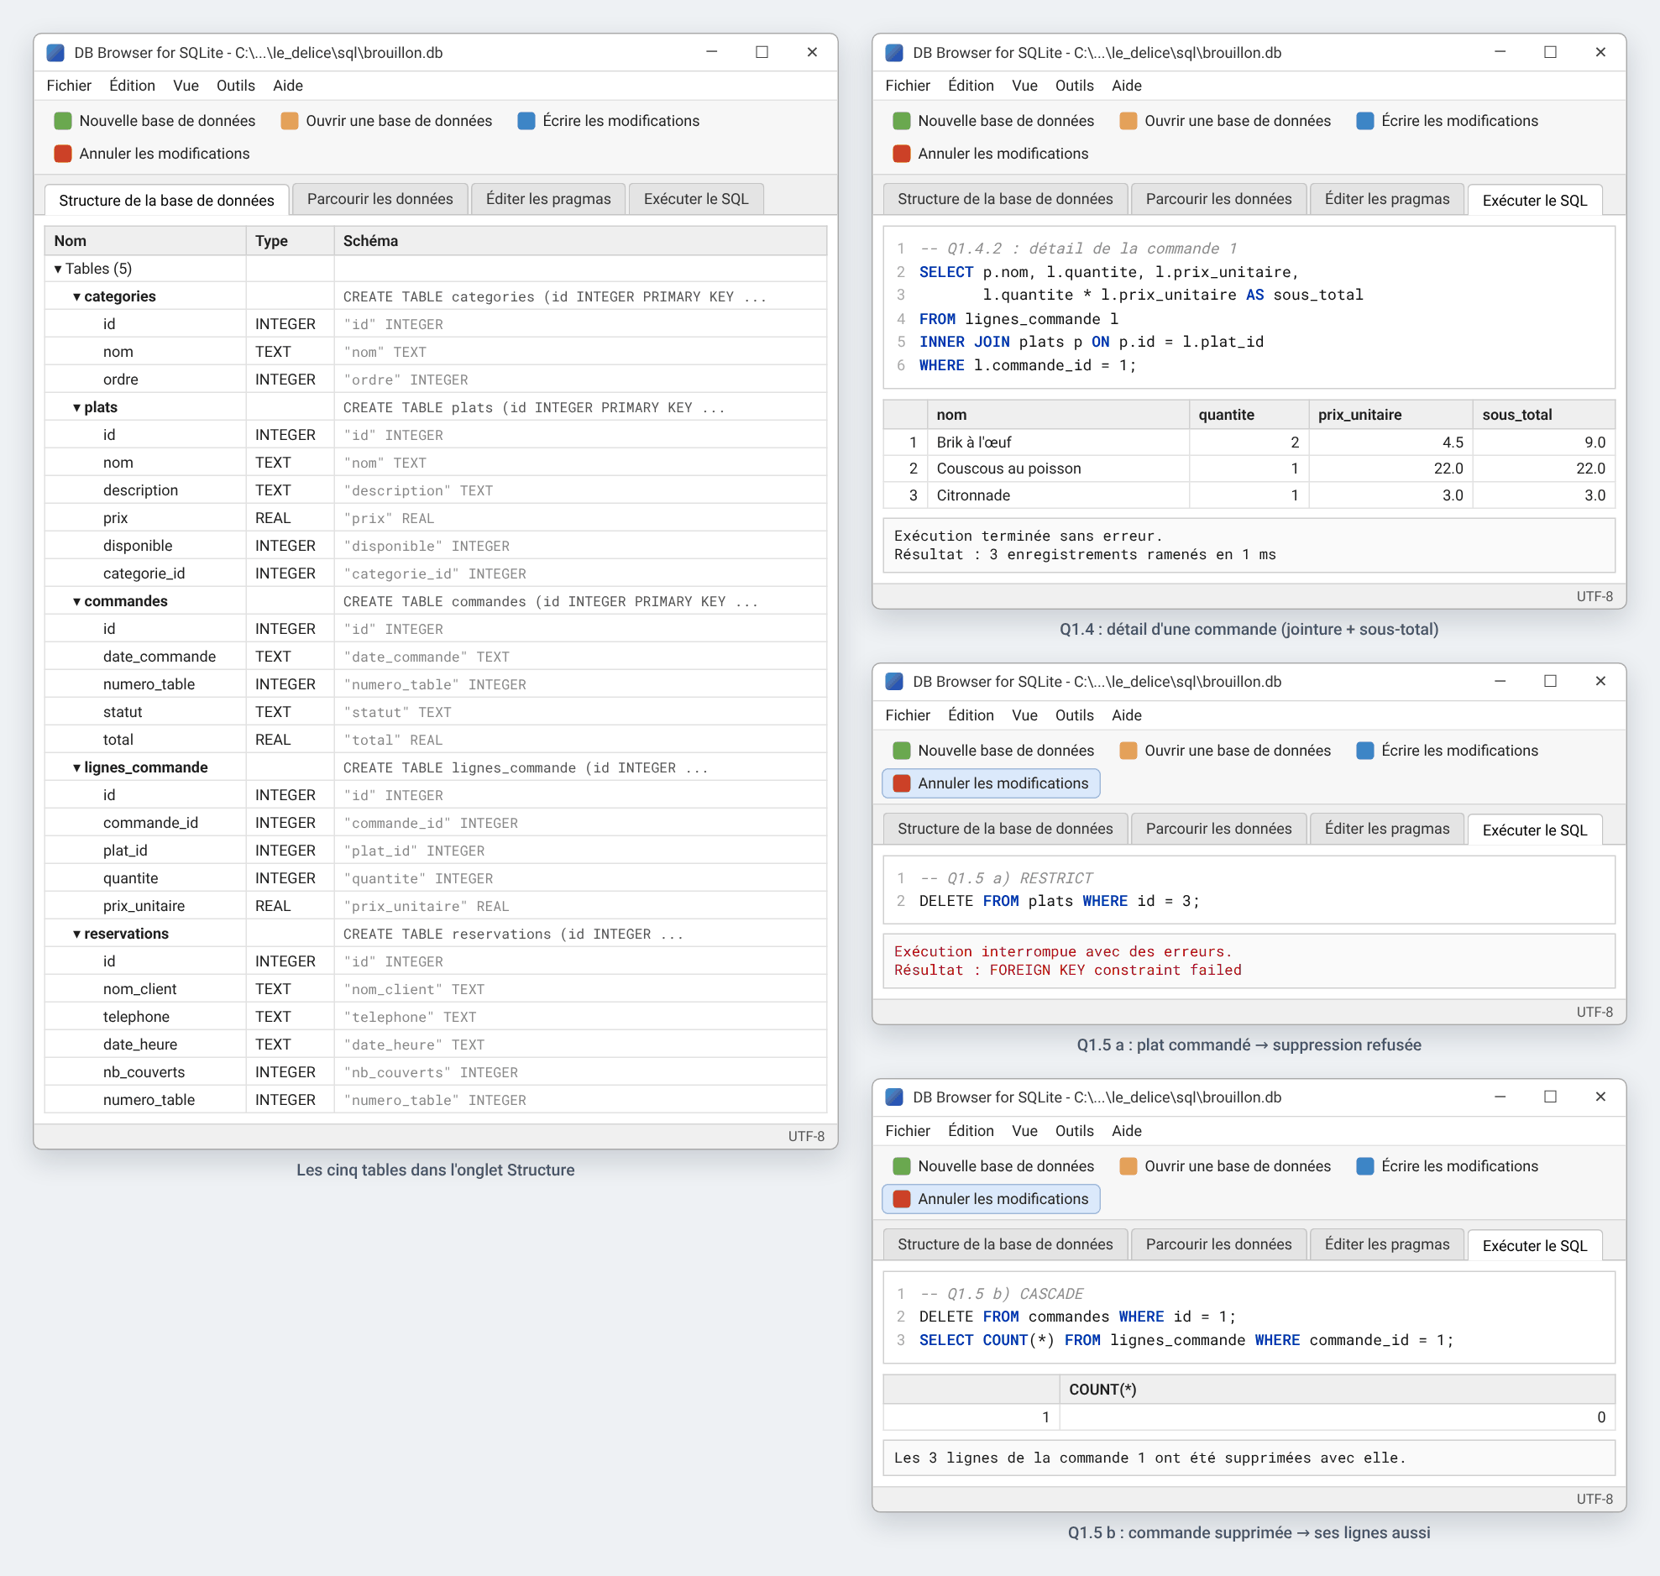This screenshot has height=1576, width=1660.
Task: Open Fichier menu in the Structure window
Action: [x=69, y=86]
